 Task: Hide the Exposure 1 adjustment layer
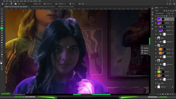pos(156,27)
